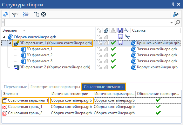Select the Ссылочная грань_2 row
Viewport: 183px width, 125px height.
91,113
